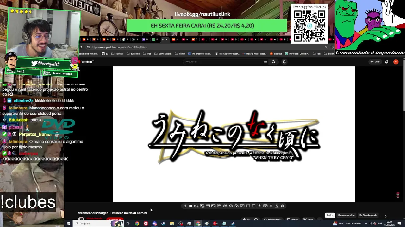Close the active browser tab
405x227 pixels.
[x=167, y=39]
